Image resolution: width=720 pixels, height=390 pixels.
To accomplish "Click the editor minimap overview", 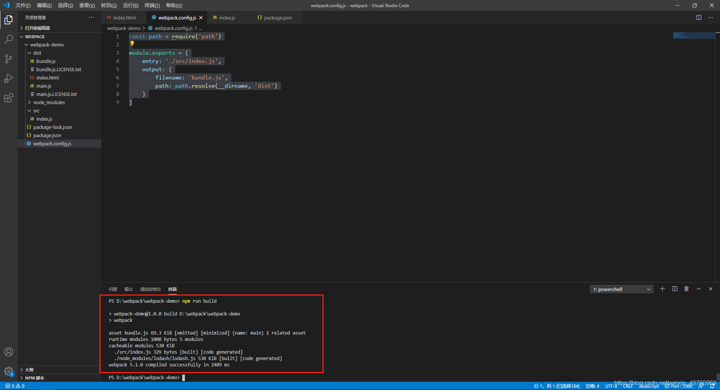I will click(694, 36).
